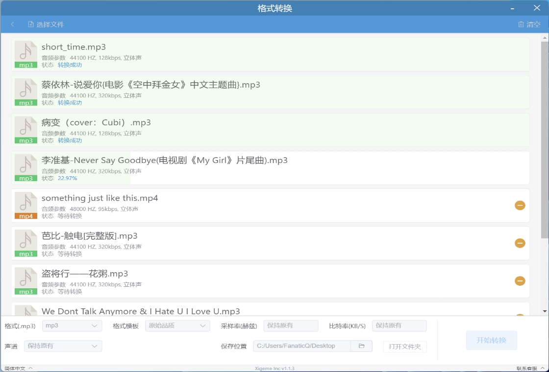The height and width of the screenshot is (372, 549).
Task: Select the 李准基-Never Say Goodbye file name
Action: 165,160
